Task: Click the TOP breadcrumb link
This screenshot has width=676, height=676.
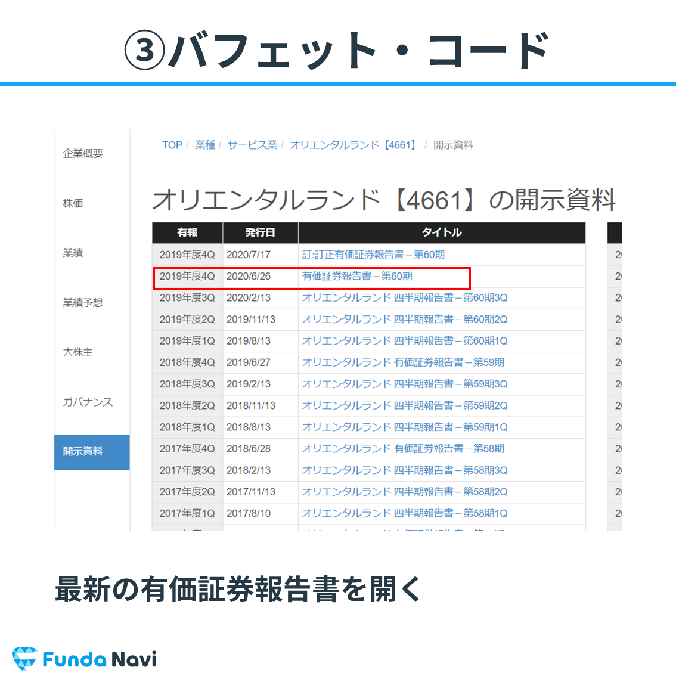Action: (x=172, y=145)
